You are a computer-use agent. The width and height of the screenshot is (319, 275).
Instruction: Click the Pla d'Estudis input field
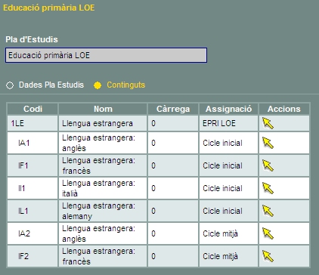(x=106, y=55)
